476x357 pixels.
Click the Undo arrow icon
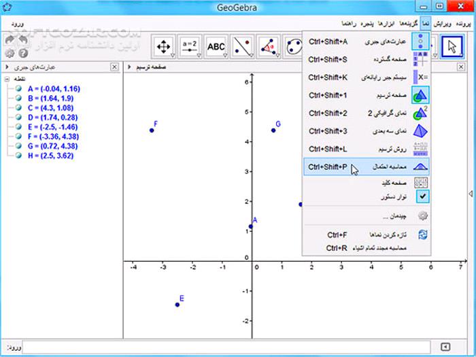(x=23, y=39)
